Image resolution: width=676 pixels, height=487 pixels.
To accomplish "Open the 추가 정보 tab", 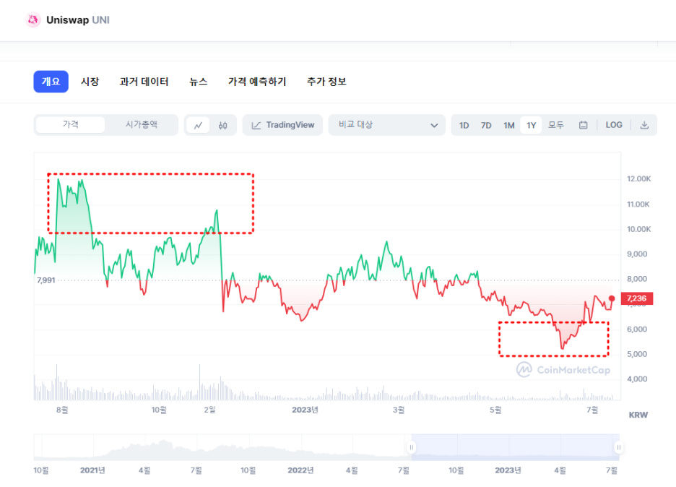I will 326,82.
